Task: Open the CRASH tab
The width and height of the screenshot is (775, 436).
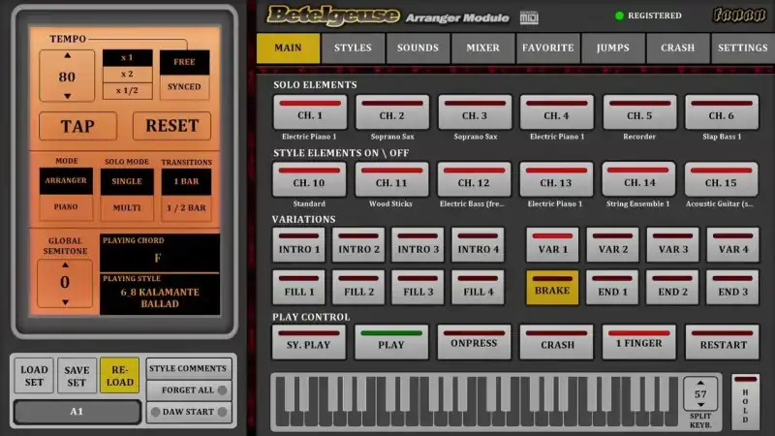Action: 677,47
